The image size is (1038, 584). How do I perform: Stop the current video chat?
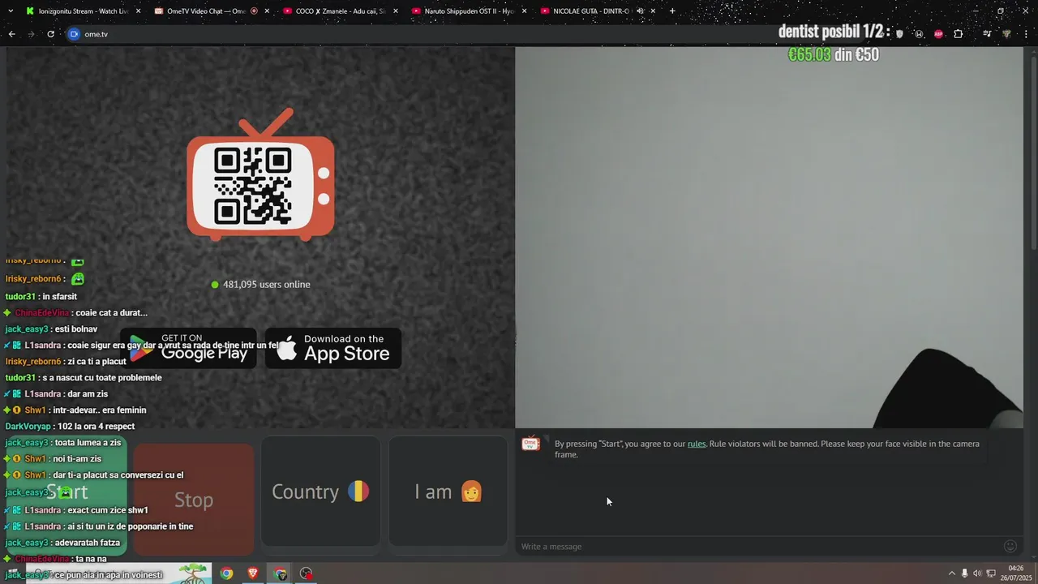pyautogui.click(x=194, y=500)
